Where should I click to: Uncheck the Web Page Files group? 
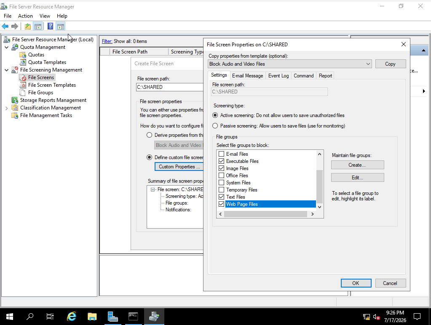[x=221, y=204]
